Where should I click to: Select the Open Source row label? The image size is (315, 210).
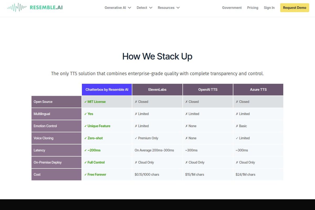tap(43, 102)
